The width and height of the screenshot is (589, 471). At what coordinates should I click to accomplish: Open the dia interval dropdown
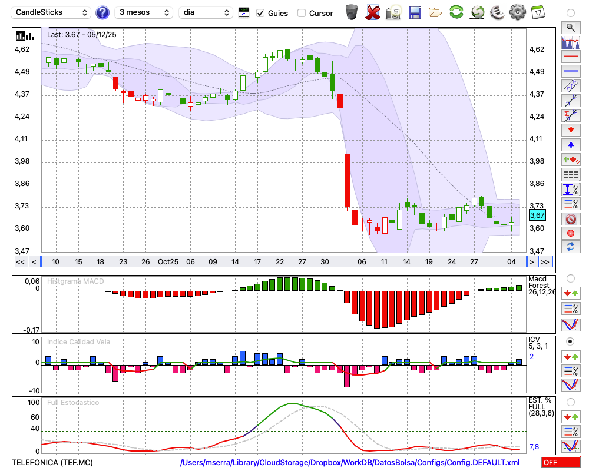point(206,12)
